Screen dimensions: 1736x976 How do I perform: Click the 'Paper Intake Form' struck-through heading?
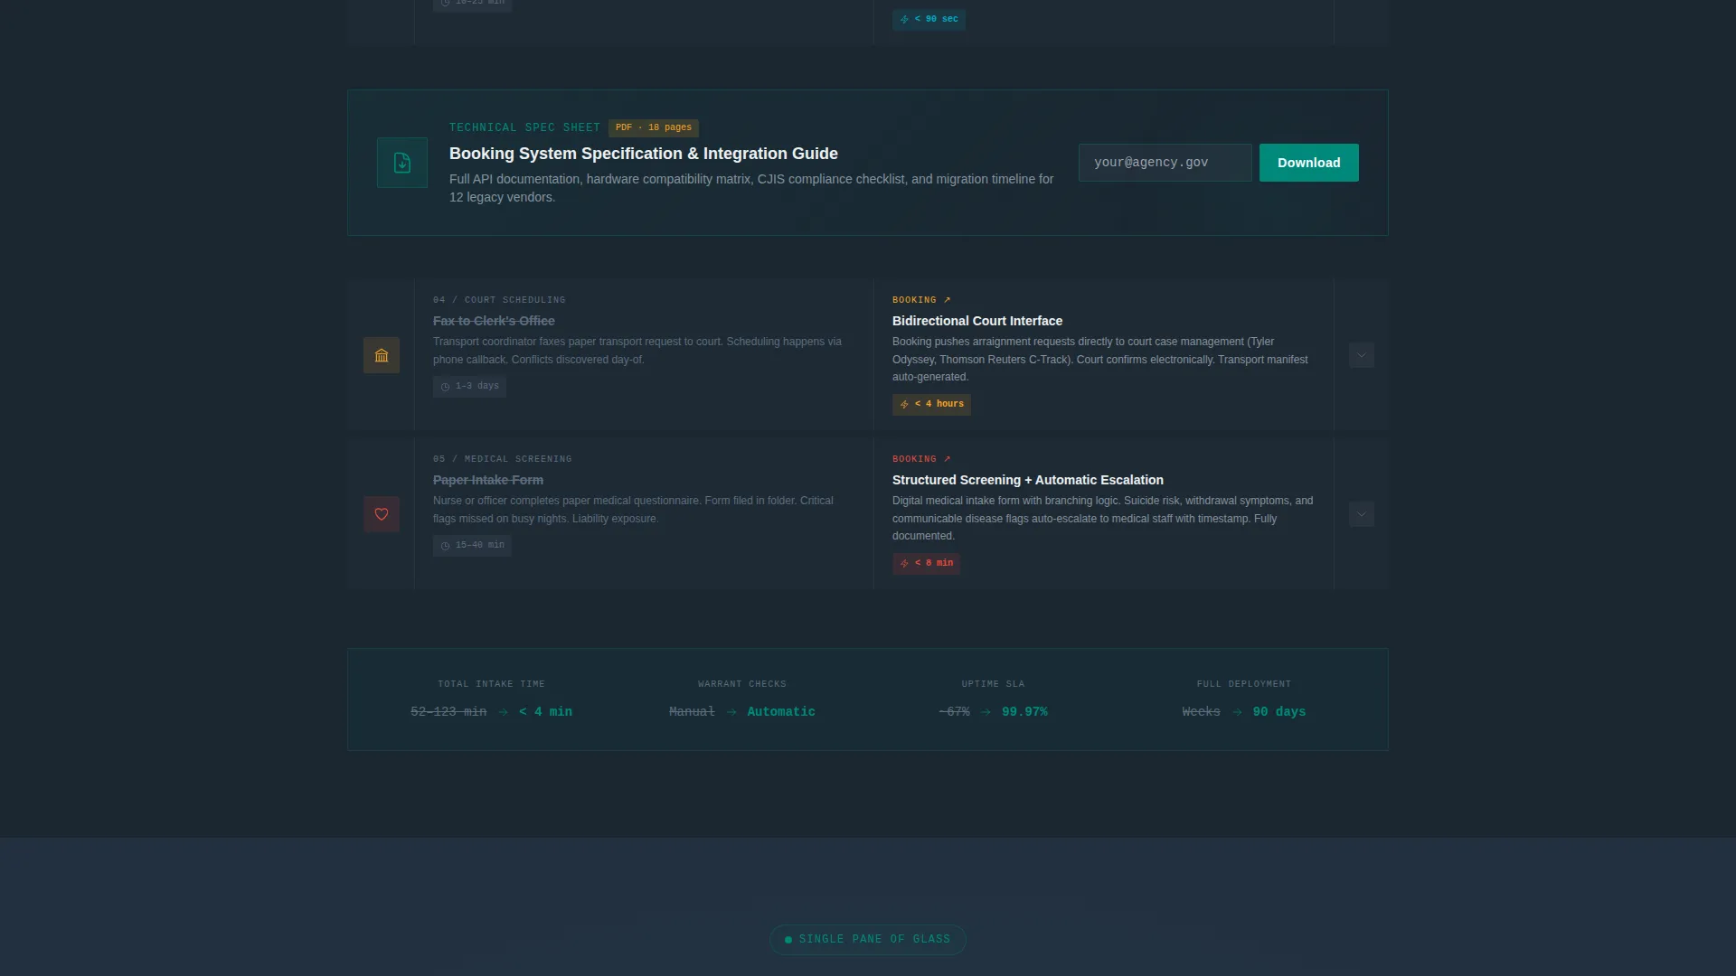(x=488, y=480)
